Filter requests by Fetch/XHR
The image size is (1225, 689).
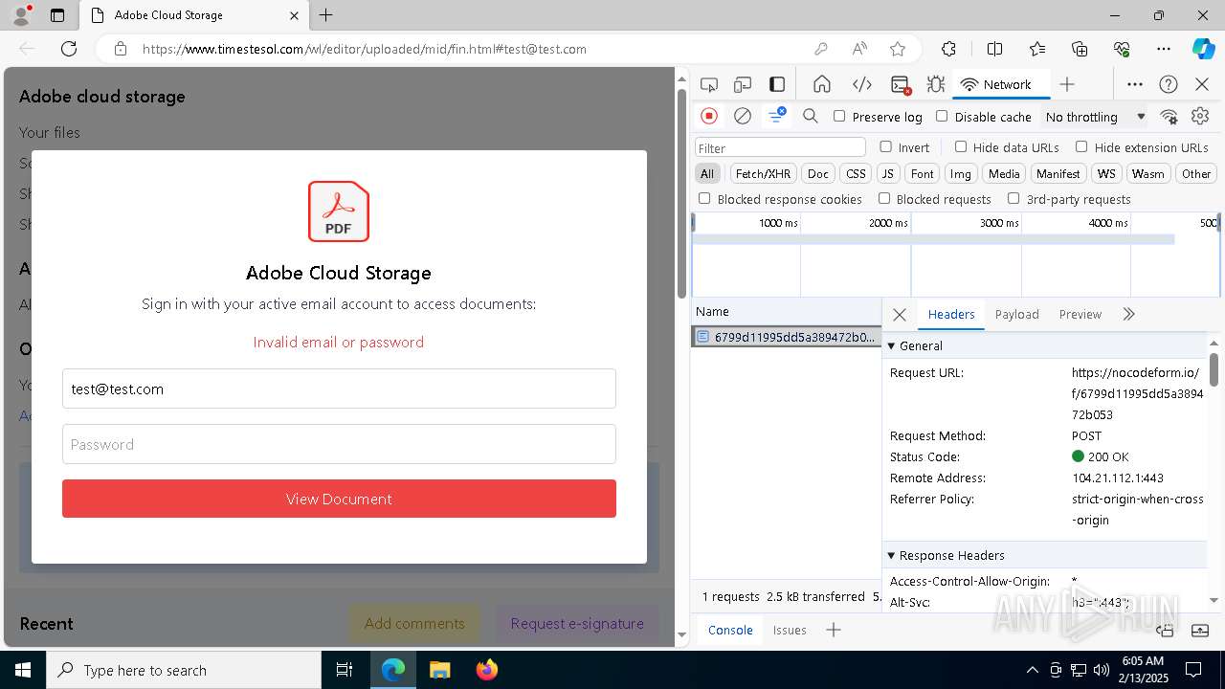click(x=763, y=173)
